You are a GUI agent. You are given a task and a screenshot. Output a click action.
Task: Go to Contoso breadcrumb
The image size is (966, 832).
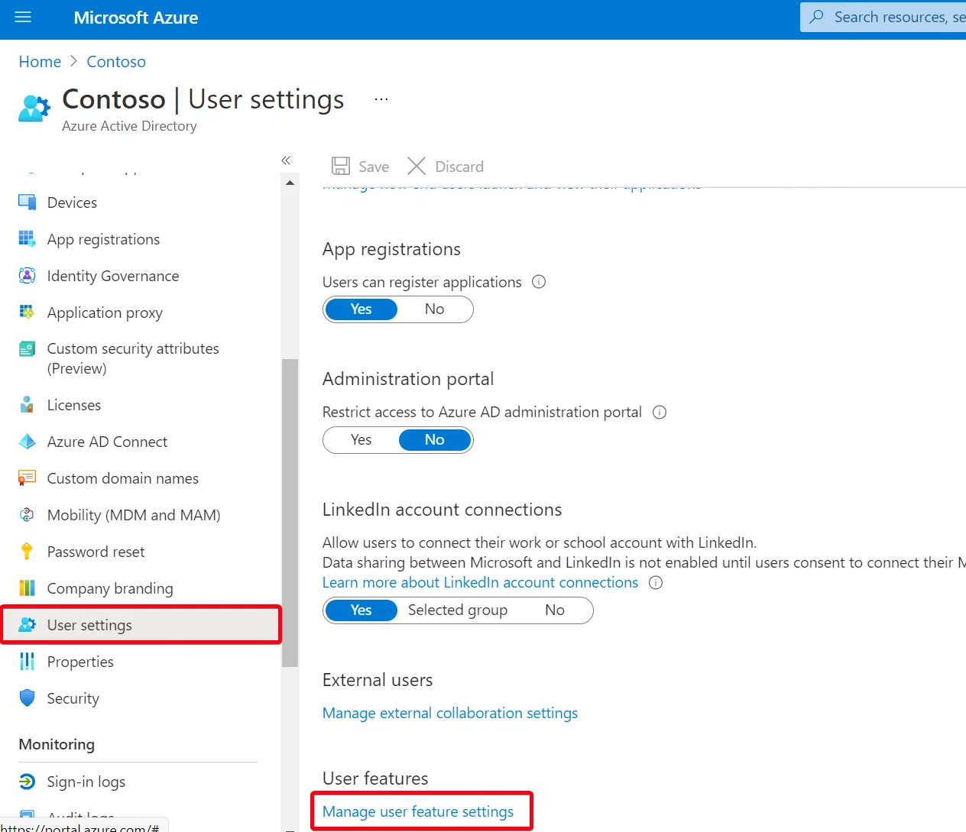point(116,62)
